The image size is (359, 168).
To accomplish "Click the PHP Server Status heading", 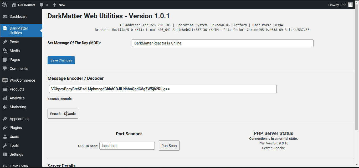I will click(273, 133).
